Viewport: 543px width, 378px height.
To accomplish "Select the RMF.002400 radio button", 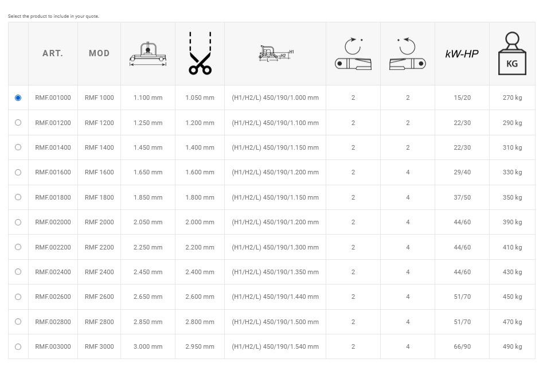I will tap(18, 272).
